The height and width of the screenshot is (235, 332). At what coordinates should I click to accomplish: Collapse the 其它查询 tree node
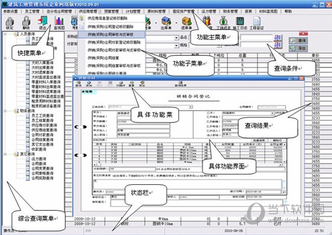(x=5, y=154)
